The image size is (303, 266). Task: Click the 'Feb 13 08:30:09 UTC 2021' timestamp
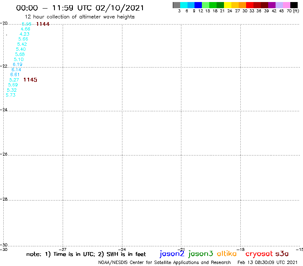click(267, 262)
